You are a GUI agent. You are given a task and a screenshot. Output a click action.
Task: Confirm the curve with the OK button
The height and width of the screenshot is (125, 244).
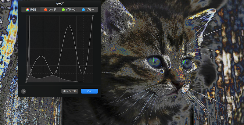pos(89,91)
